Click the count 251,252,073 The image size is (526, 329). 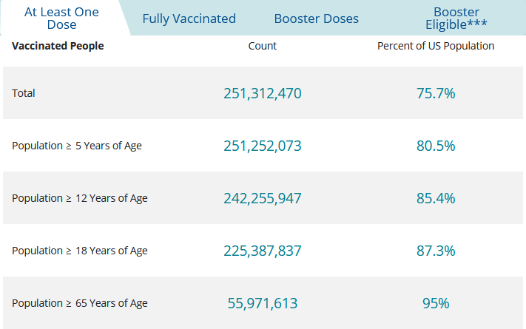263,146
